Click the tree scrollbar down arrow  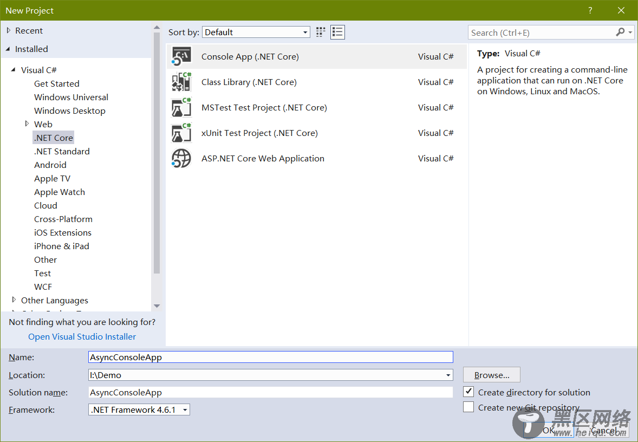tap(157, 305)
